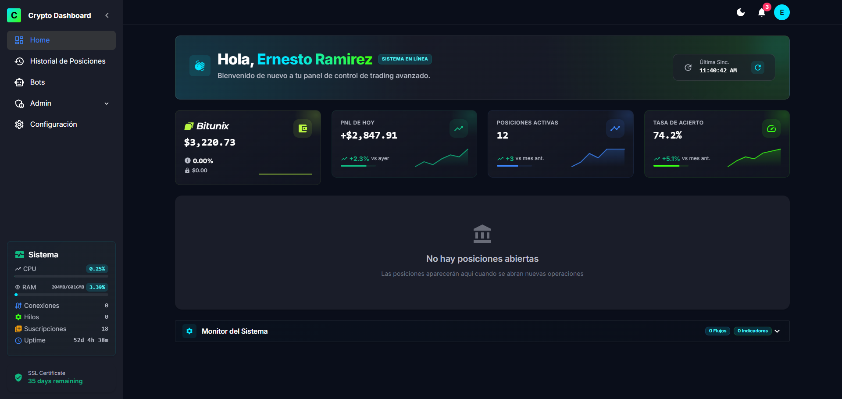
Task: Click the Bitunix wallet card icon
Action: click(x=302, y=128)
